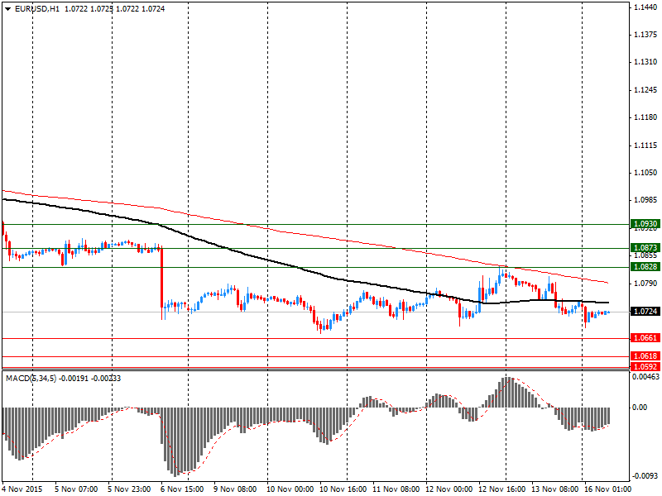Screen dimensions: 662x496
Task: Select the EURUSD,H1 chart title text
Action: [37, 9]
